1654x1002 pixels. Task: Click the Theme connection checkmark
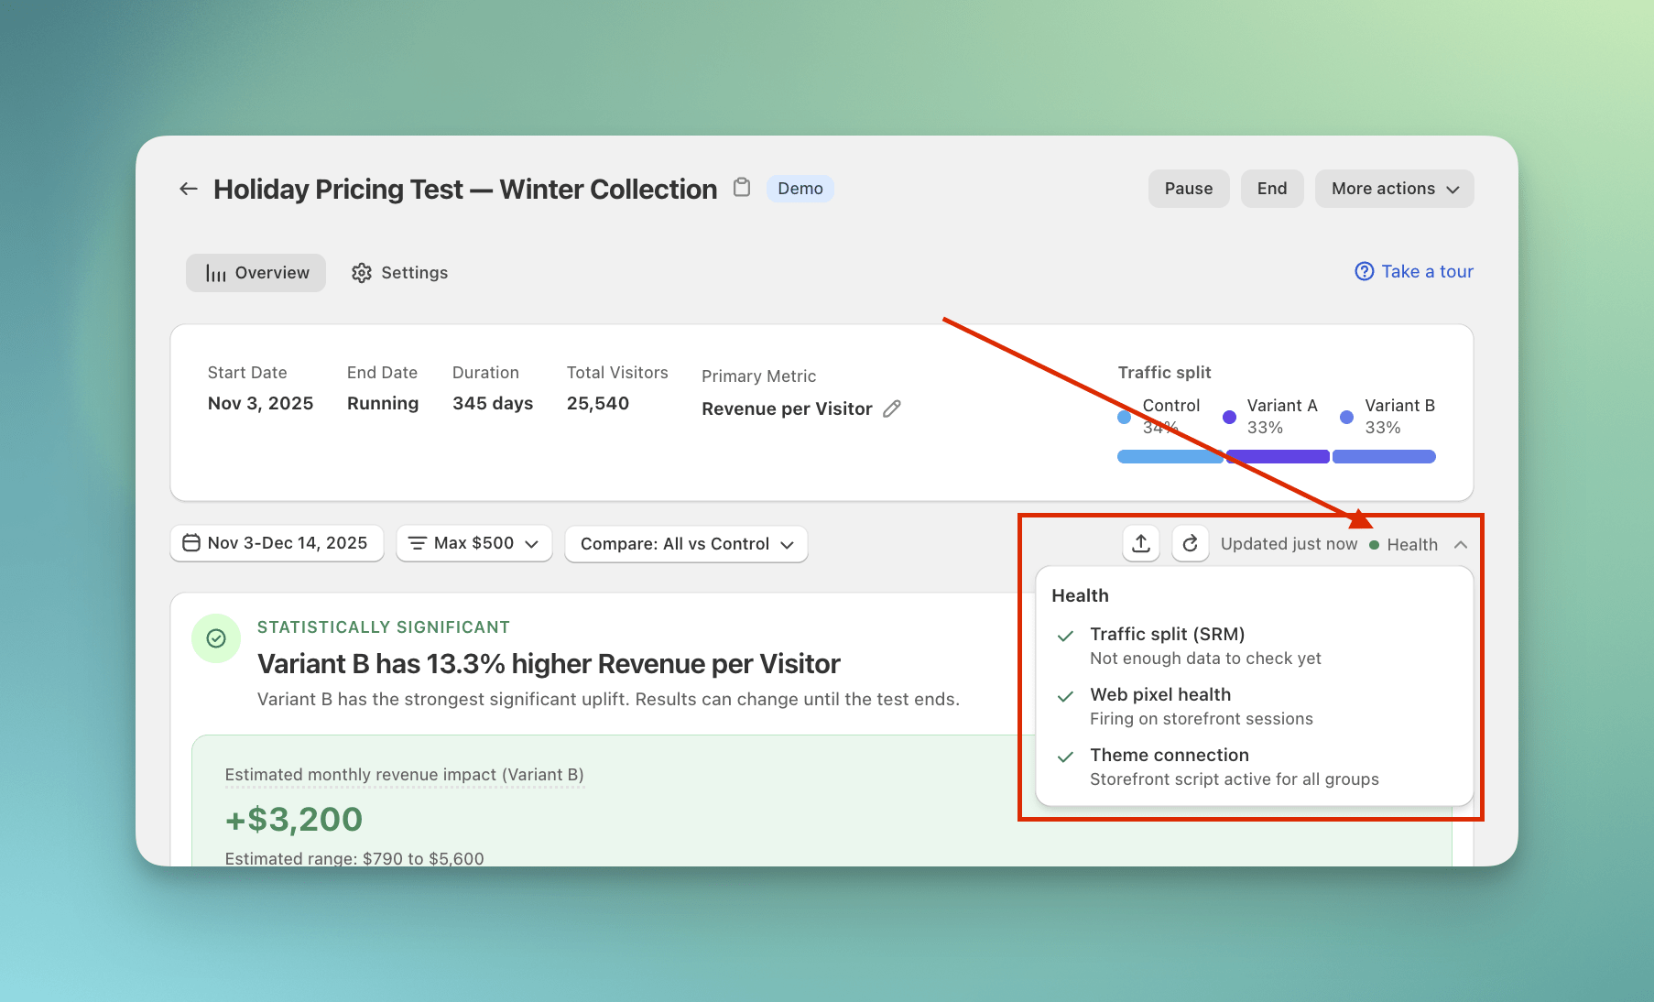pyautogui.click(x=1065, y=757)
